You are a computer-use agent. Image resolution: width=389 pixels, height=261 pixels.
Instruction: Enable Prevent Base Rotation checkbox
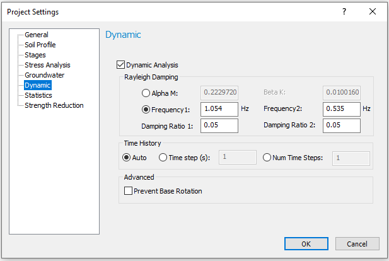[x=128, y=191]
